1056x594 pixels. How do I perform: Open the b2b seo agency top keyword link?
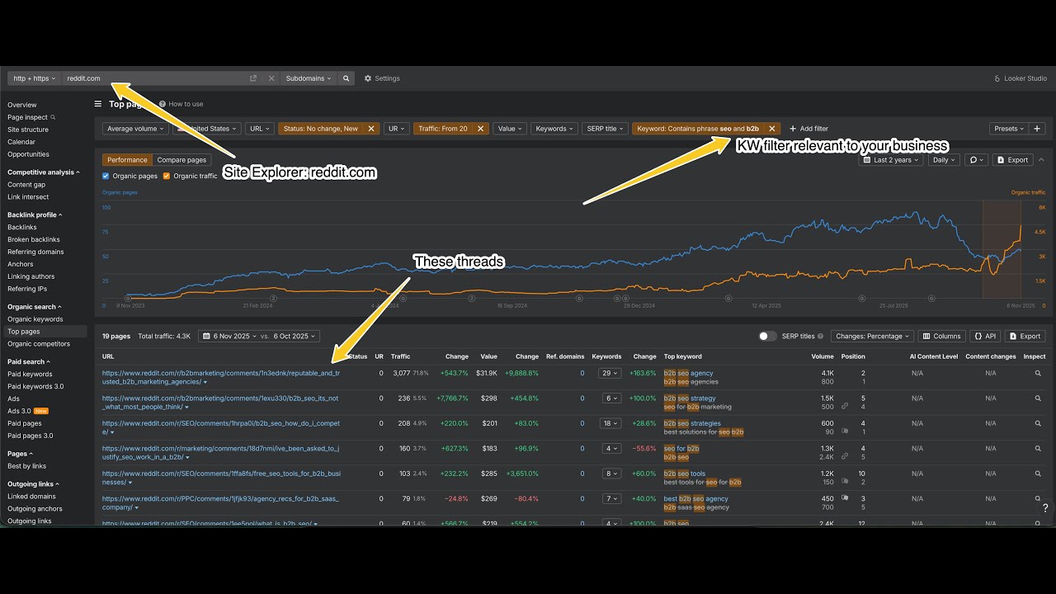pyautogui.click(x=689, y=373)
